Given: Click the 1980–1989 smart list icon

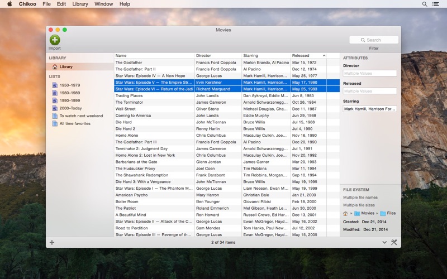Looking at the screenshot, I should pos(55,93).
